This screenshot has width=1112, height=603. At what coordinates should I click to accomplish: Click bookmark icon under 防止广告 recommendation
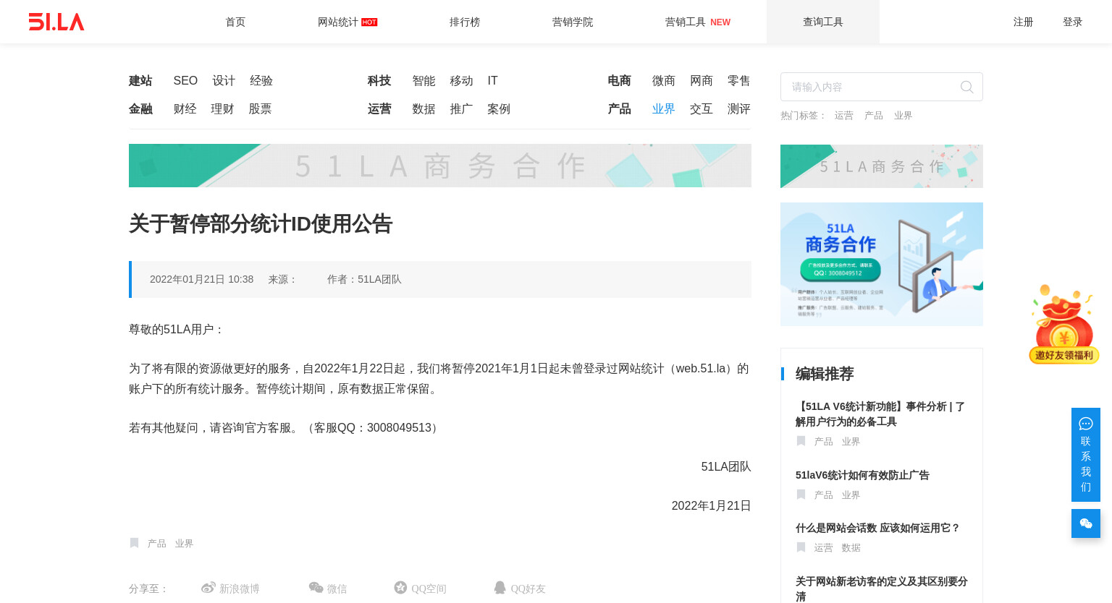click(801, 495)
